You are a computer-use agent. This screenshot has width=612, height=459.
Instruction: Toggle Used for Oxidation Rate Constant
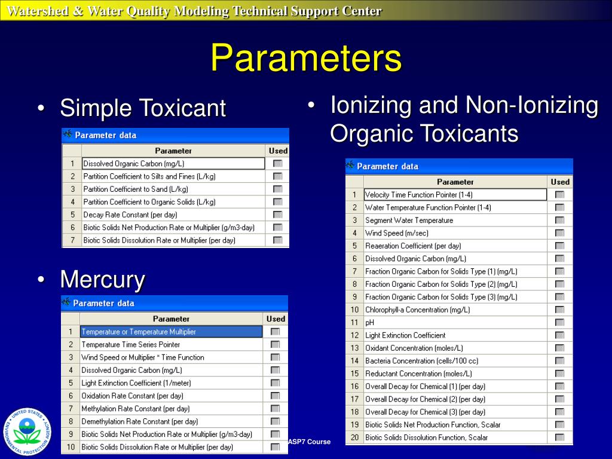click(275, 396)
